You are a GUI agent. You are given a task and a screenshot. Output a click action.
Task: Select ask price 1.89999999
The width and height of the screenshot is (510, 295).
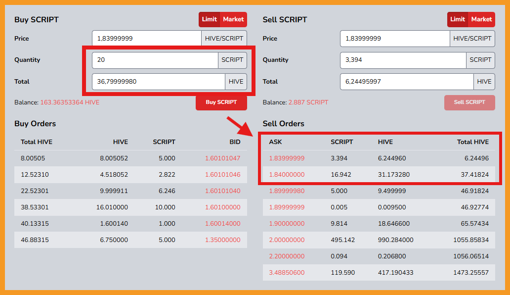tap(287, 207)
